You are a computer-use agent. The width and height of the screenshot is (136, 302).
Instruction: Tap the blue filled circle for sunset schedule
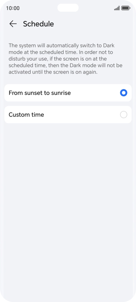[x=124, y=93]
